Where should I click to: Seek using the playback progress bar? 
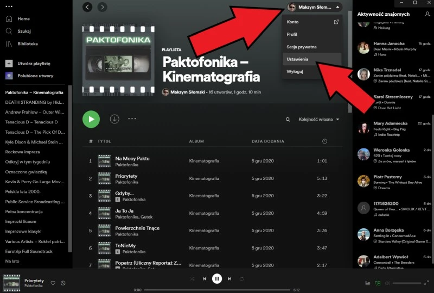click(217, 290)
